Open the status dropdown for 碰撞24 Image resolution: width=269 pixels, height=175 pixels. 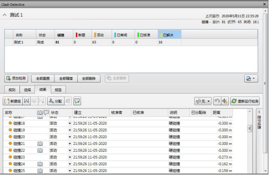click(70, 164)
